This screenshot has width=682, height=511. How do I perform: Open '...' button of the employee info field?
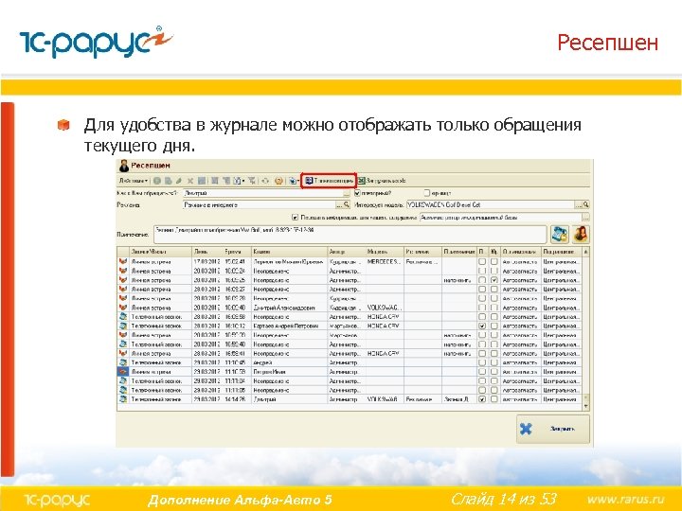pos(585,217)
